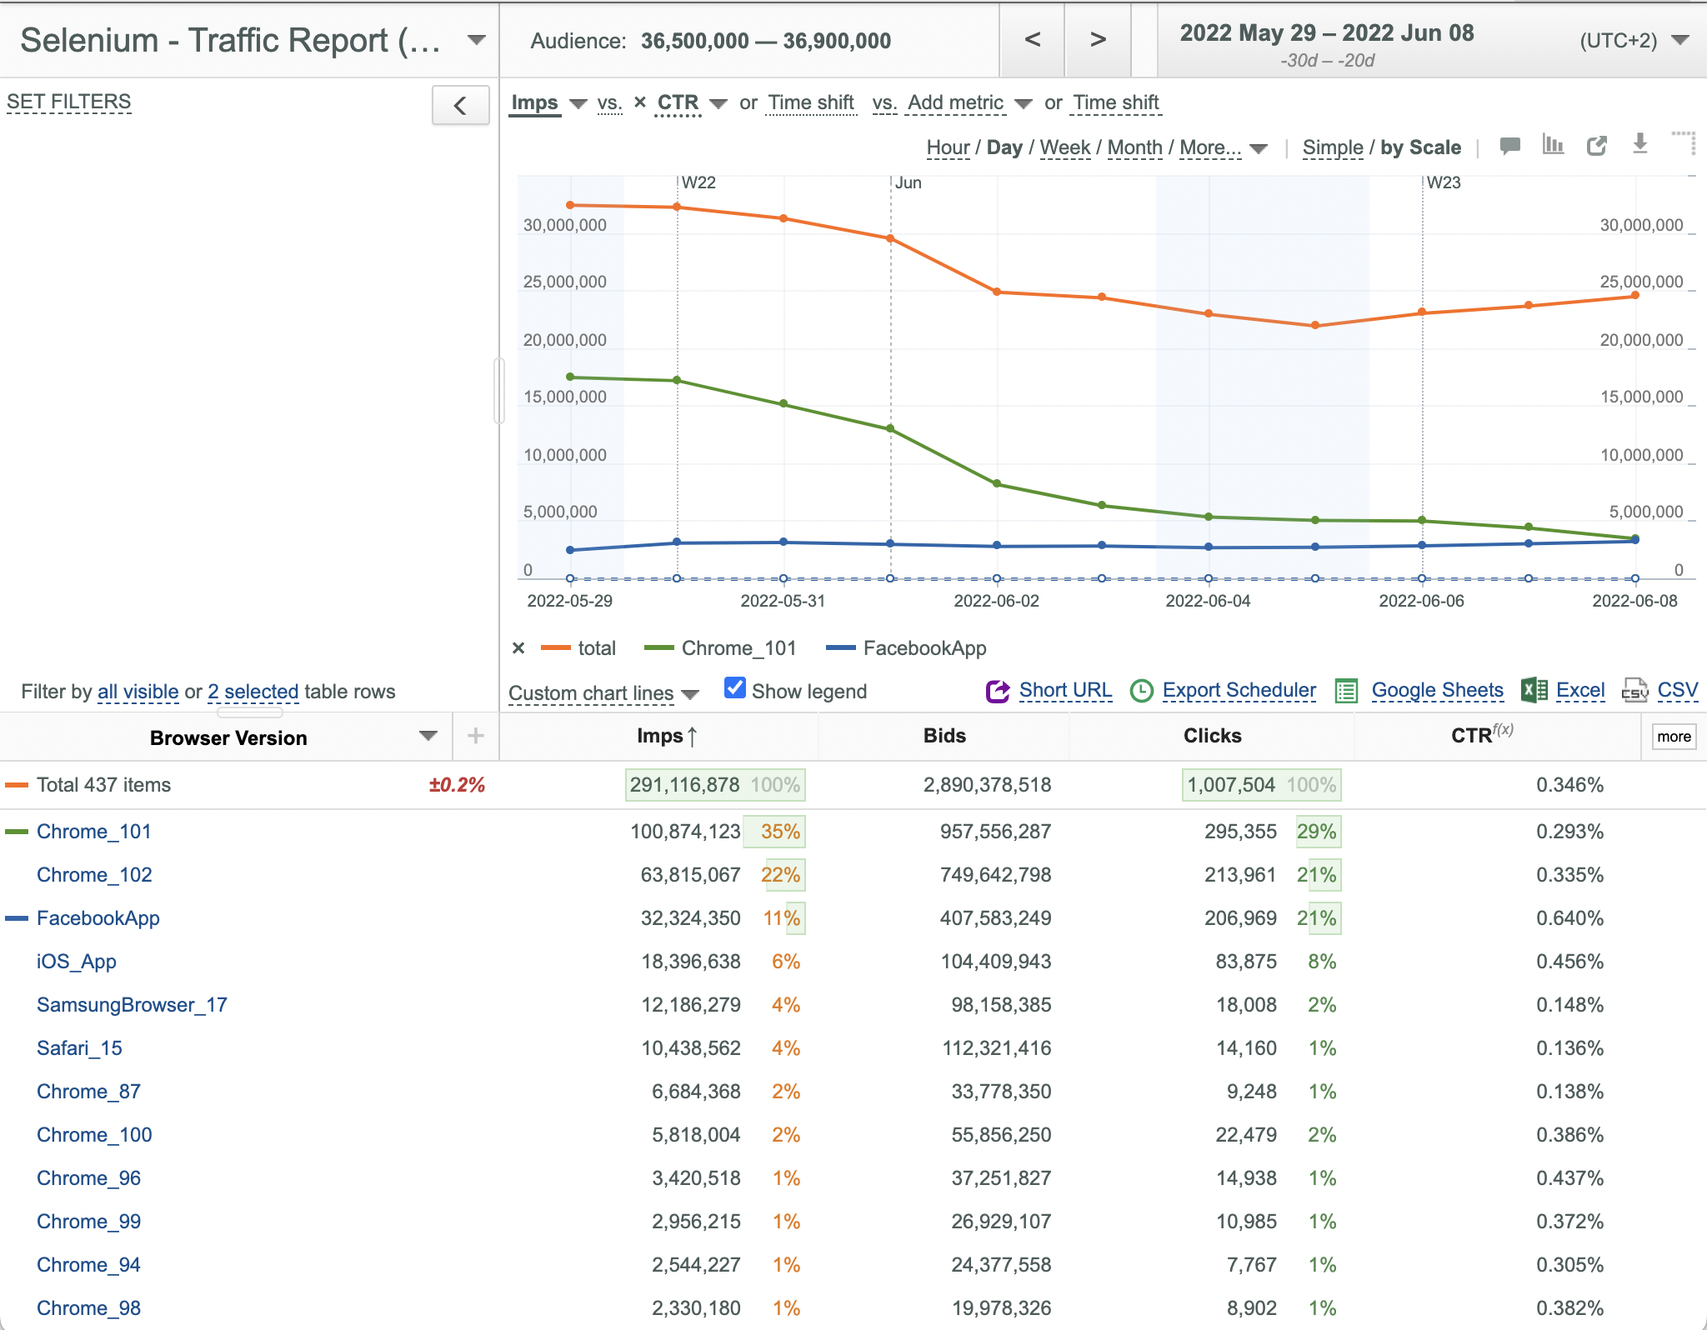Uncheck the Show legend checkbox

[x=734, y=688]
